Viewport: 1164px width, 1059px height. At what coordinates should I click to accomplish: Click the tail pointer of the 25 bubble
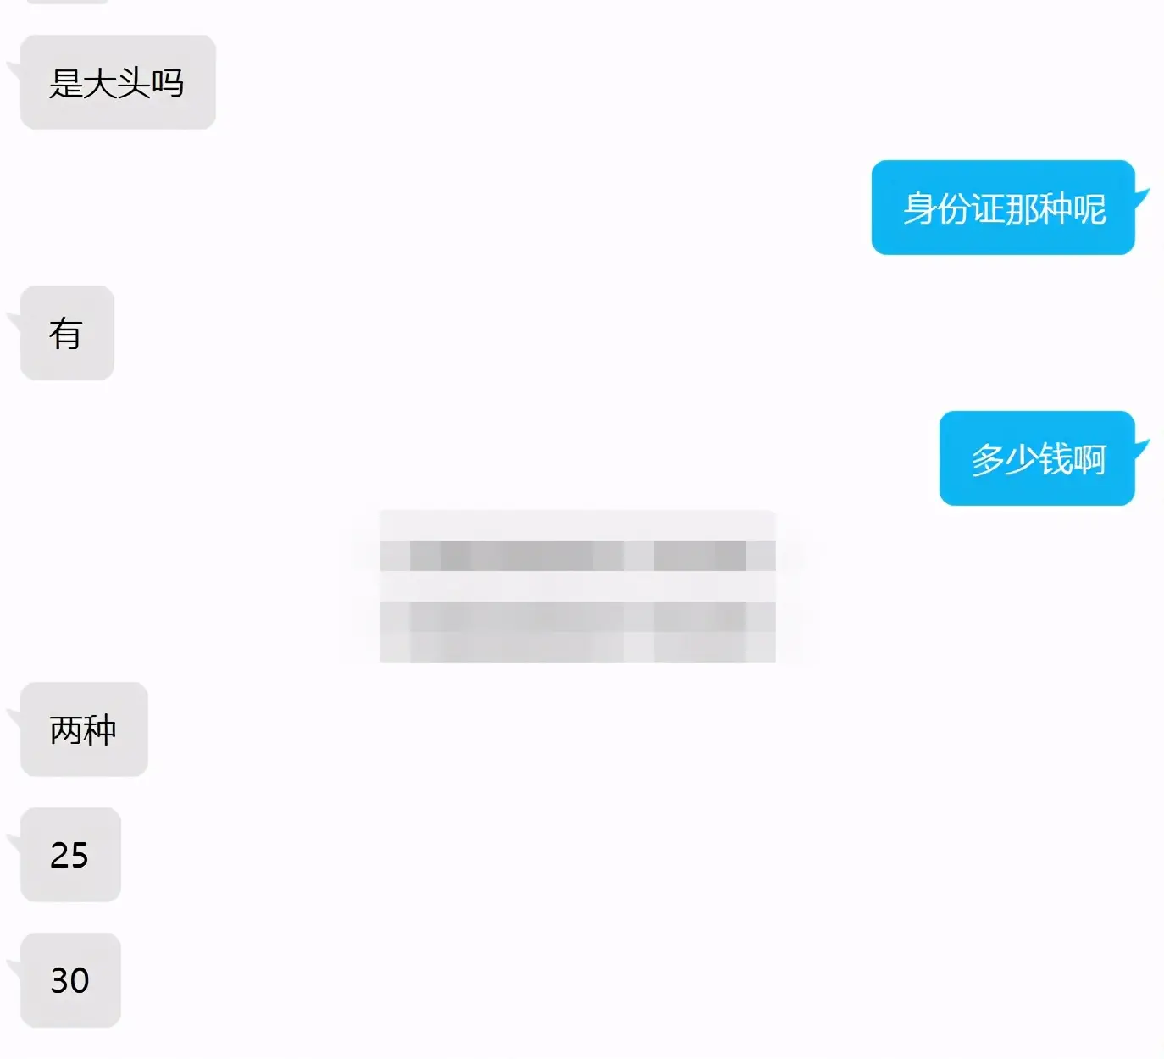point(14,846)
